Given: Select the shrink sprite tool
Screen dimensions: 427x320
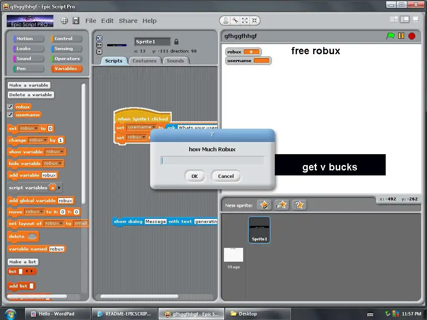Looking at the screenshot, I should coord(254,20).
